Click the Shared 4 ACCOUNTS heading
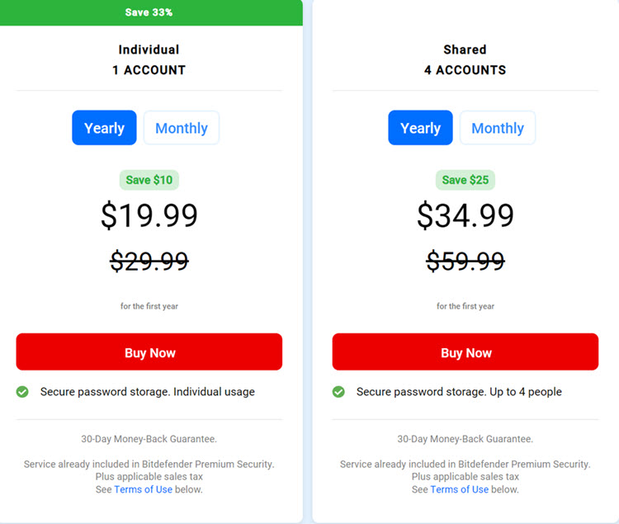The image size is (619, 524). tap(465, 59)
